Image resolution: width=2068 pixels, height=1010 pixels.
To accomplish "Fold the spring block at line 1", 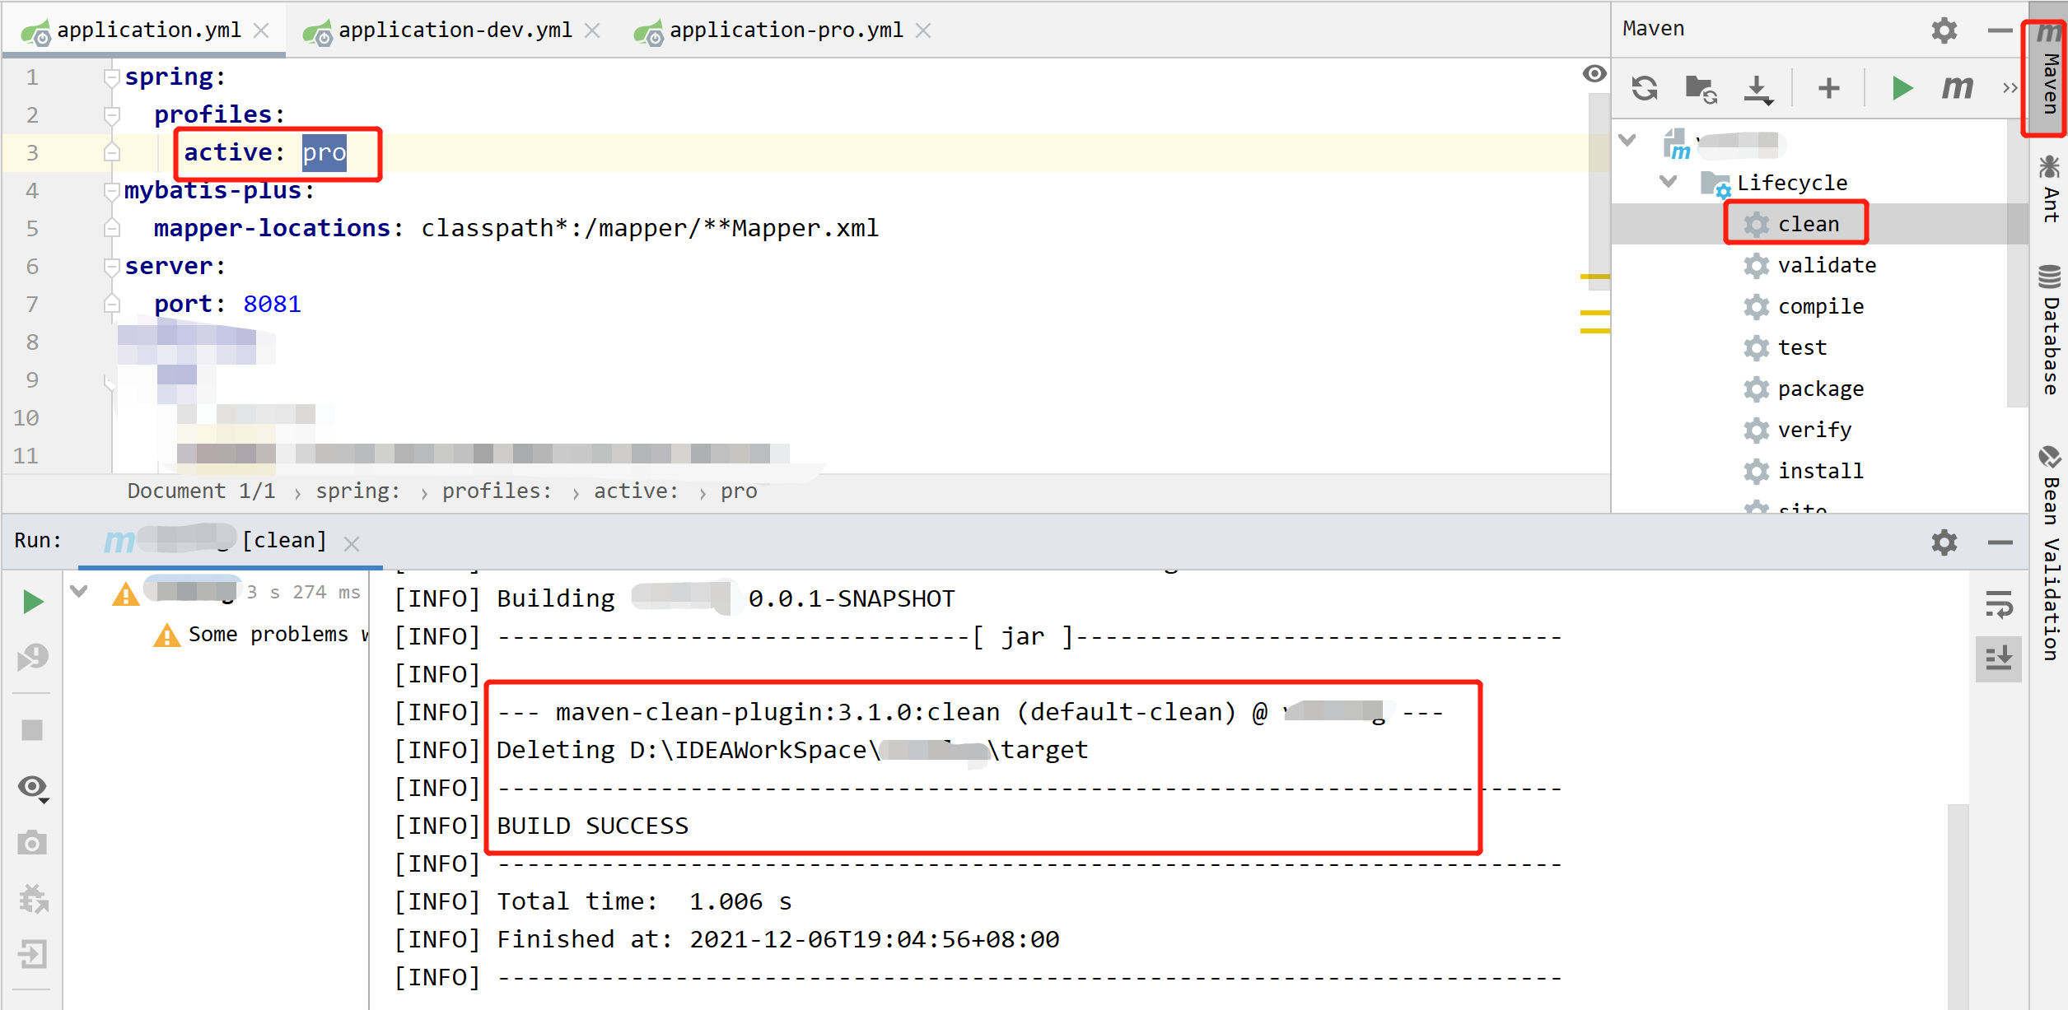I will point(112,77).
